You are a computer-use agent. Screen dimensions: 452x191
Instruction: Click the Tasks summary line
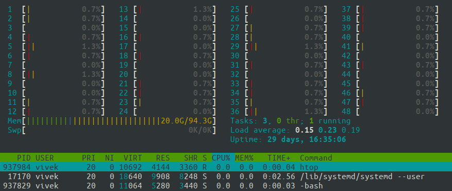click(x=290, y=121)
